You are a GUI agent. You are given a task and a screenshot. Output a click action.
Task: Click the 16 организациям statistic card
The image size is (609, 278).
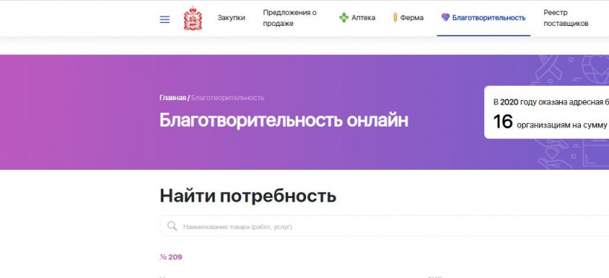(547, 112)
